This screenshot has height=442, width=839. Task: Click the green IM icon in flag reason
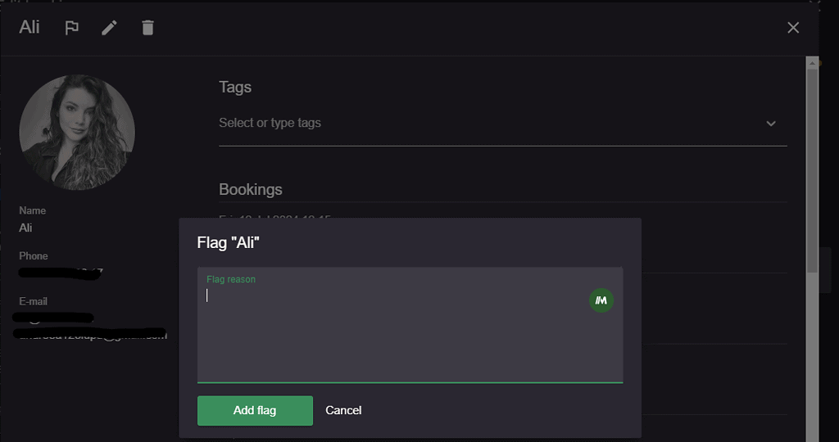pyautogui.click(x=601, y=300)
